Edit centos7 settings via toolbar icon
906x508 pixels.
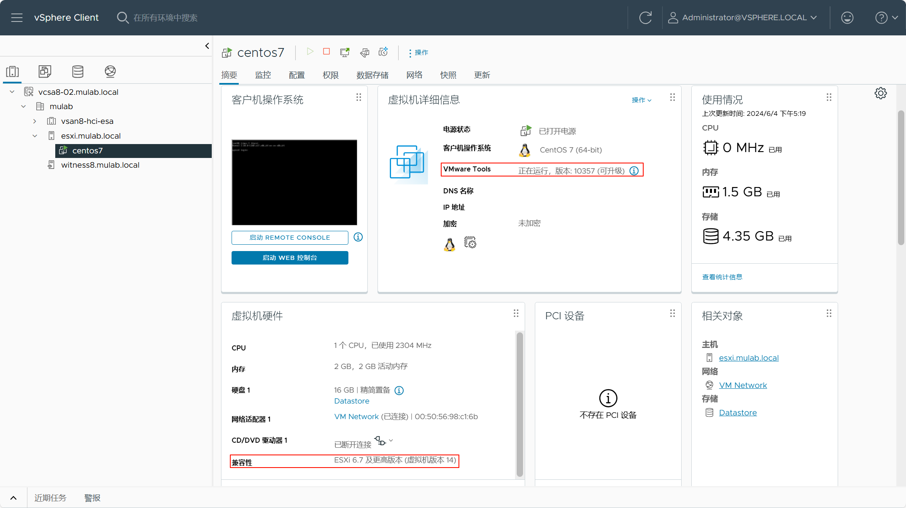[x=364, y=52]
